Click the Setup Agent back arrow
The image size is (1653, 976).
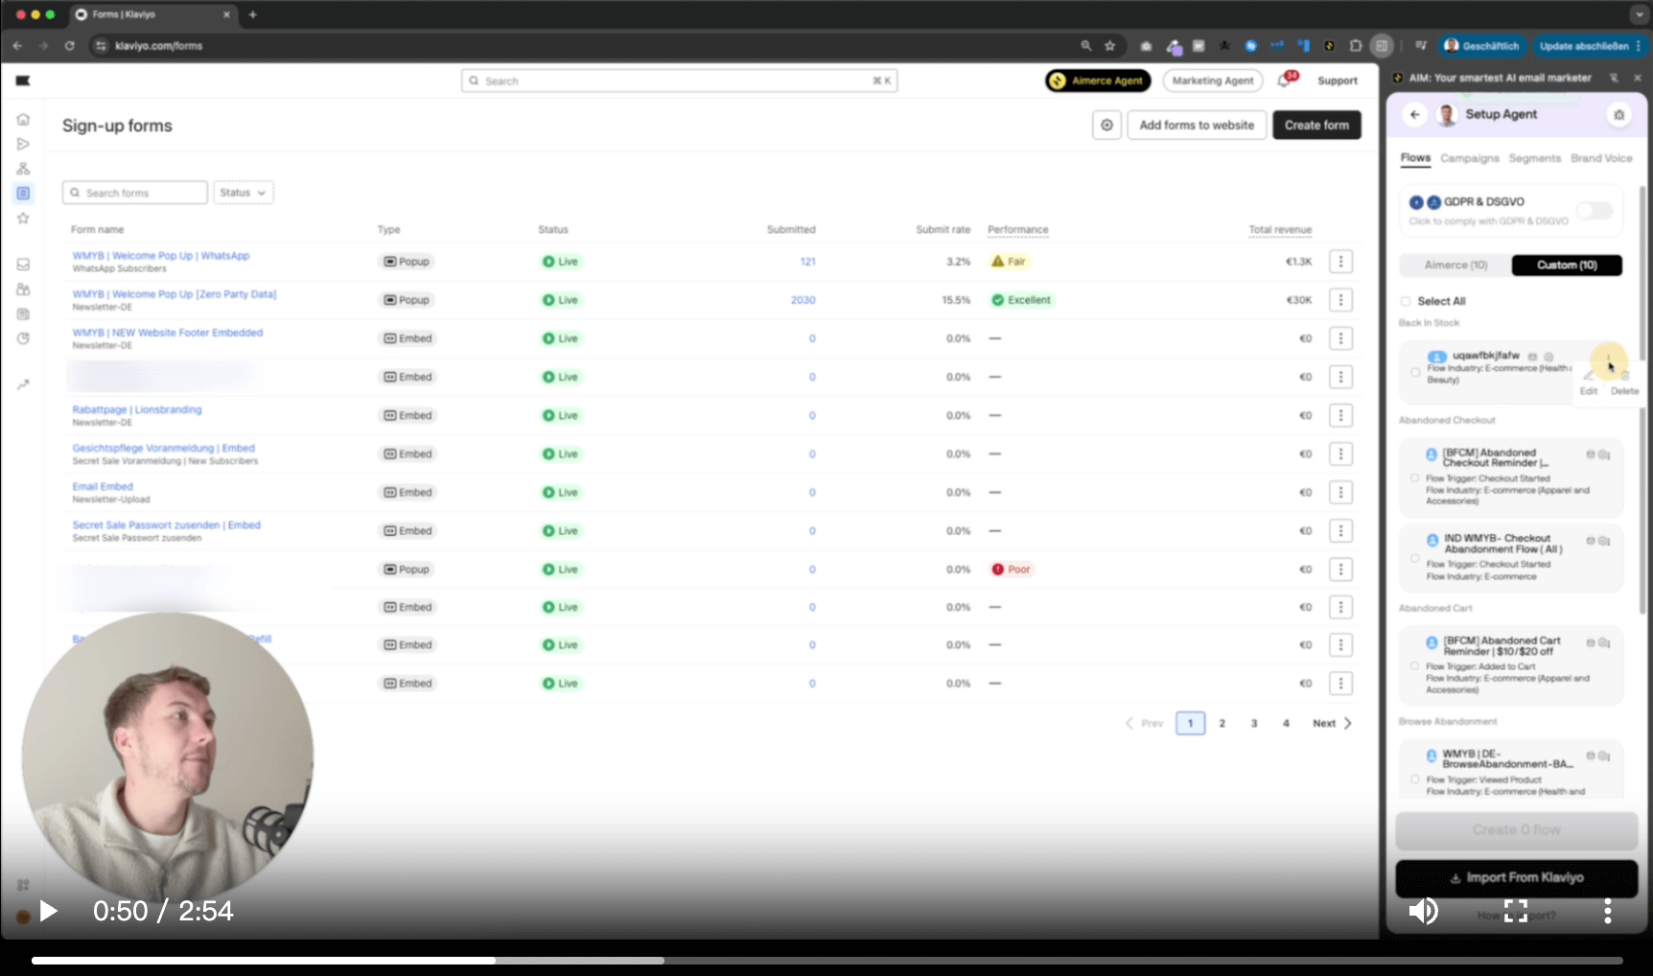(x=1414, y=115)
